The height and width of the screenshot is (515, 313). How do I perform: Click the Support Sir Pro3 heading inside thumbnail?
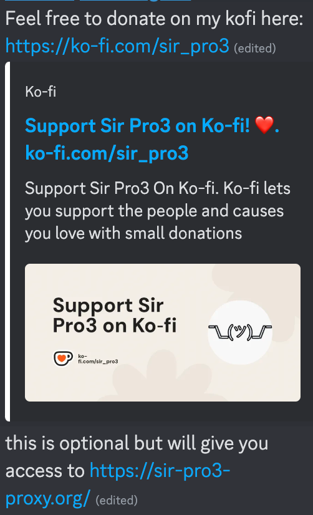click(x=115, y=315)
